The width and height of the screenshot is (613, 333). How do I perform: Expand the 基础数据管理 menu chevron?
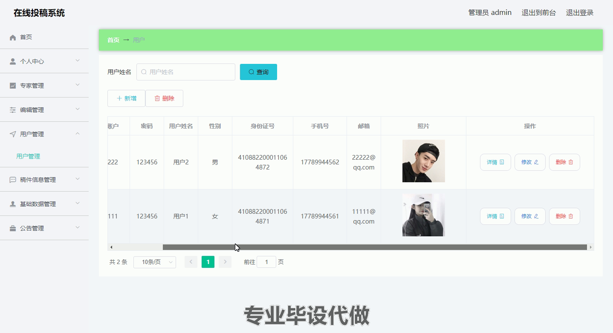tap(78, 204)
